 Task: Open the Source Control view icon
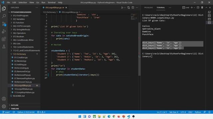point(4,24)
